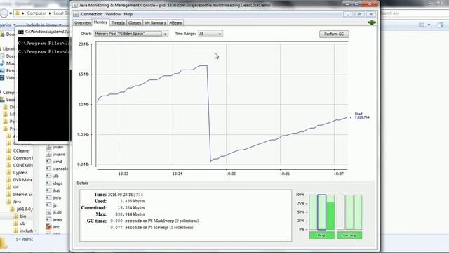Viewport: 449px width, 253px height.
Task: Select Internet Ex folder in Explorer tree
Action: coord(22,194)
